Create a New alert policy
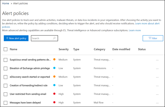Screen dimensions: 165x107 coord(16,38)
